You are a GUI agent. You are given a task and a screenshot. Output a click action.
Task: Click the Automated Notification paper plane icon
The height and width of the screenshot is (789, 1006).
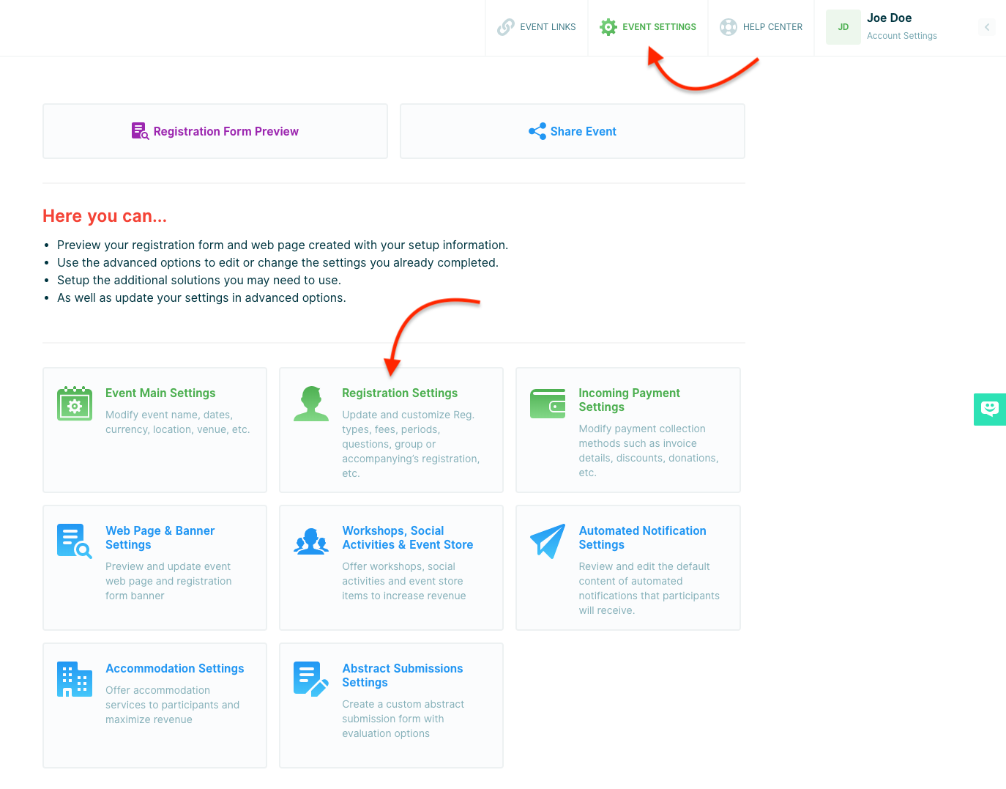[x=548, y=541]
